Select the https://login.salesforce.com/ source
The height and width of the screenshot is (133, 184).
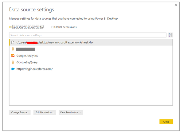coord(91,69)
